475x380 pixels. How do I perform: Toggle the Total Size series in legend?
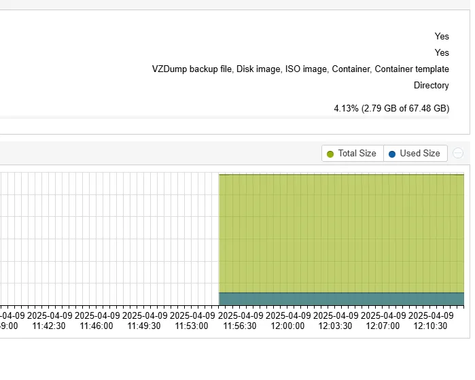(353, 154)
